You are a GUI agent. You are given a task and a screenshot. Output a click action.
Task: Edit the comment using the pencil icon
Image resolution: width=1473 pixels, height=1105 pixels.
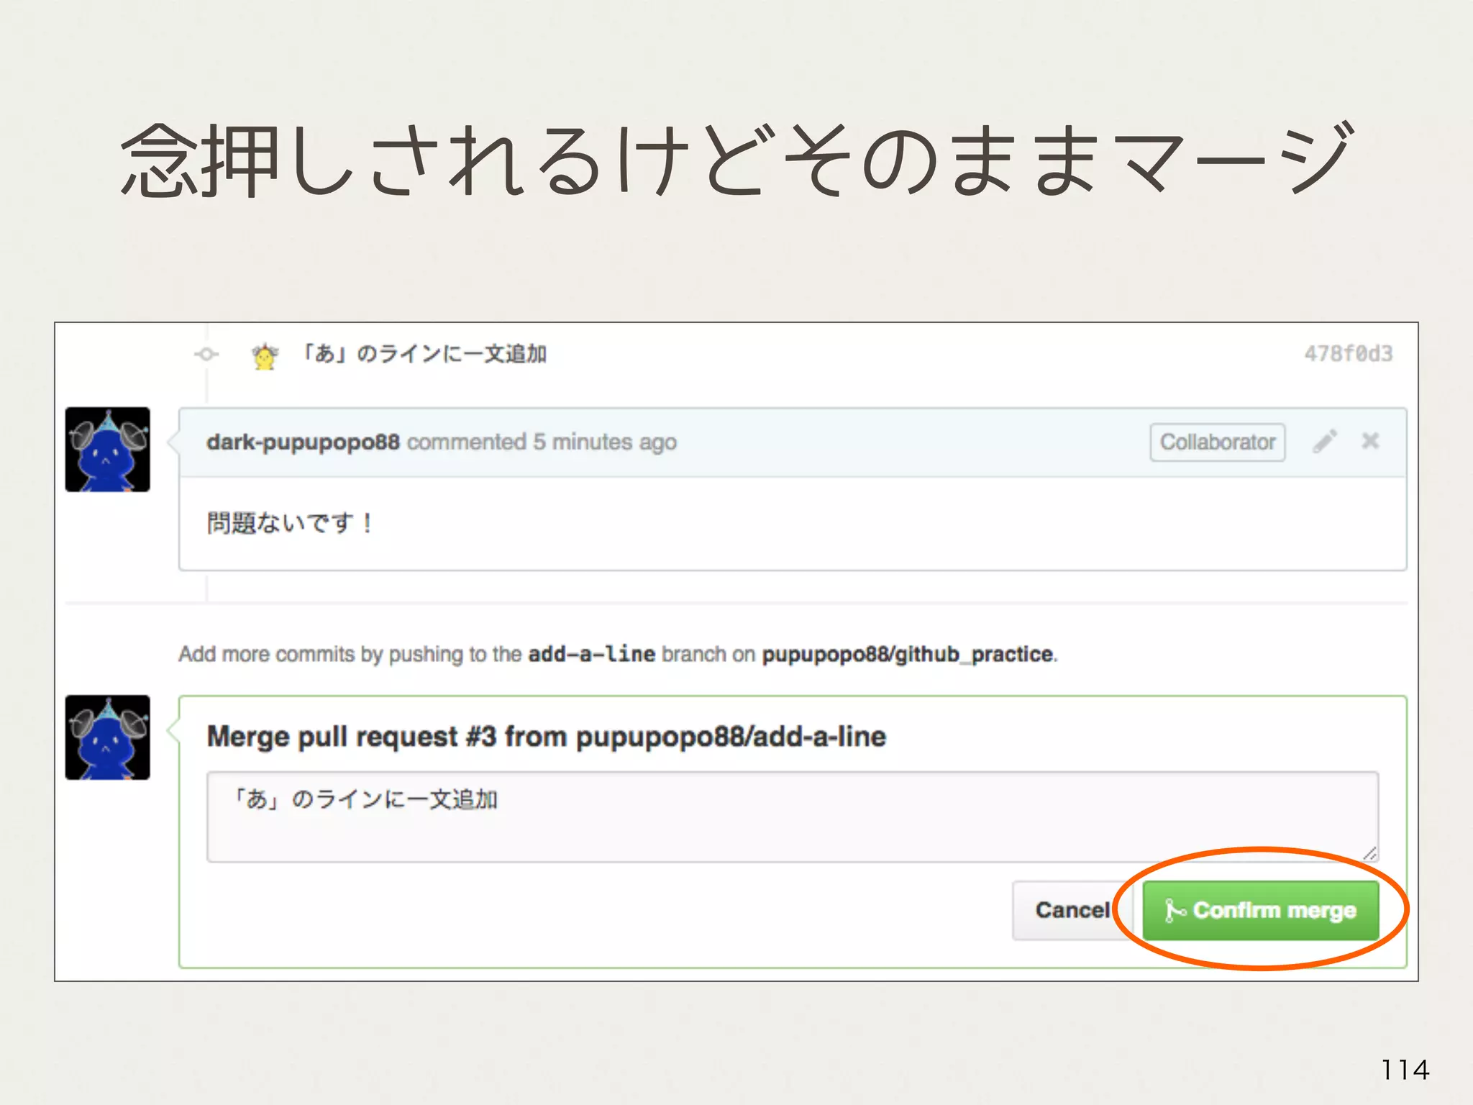point(1324,441)
